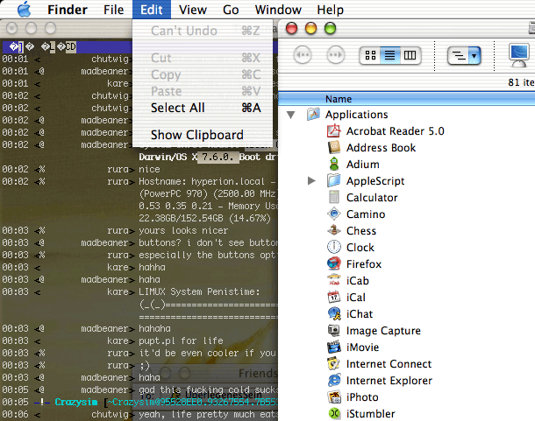Select the Internet Explorer icon
535x421 pixels.
tap(334, 380)
